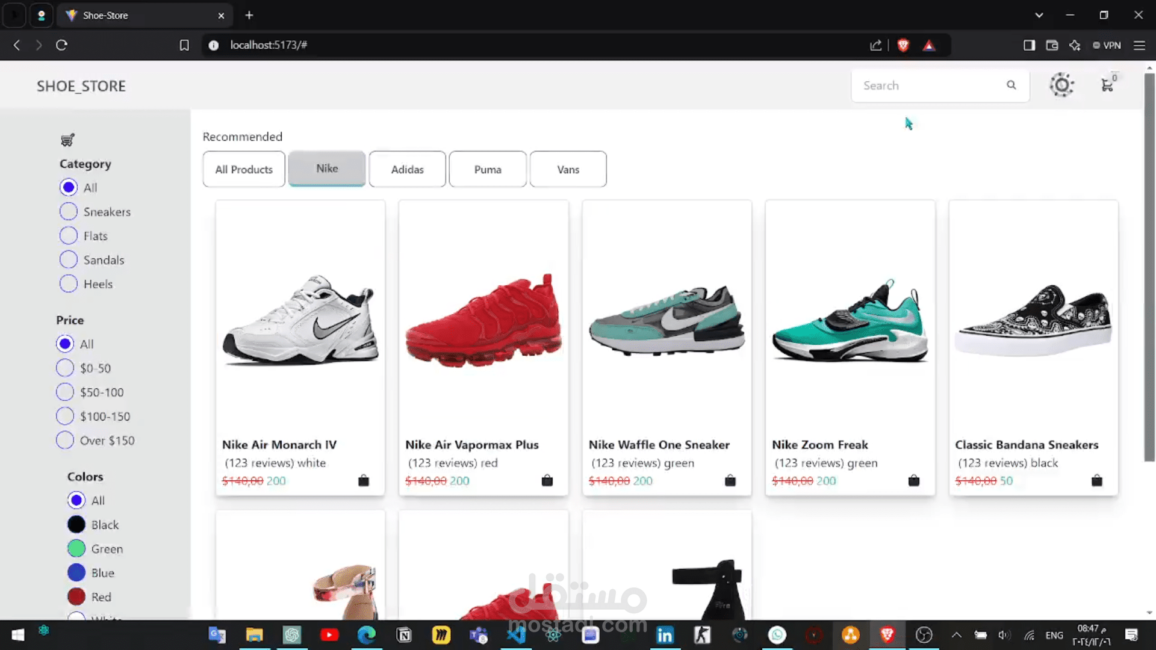Add Nike Air Monarch IV to bag

pyautogui.click(x=364, y=480)
